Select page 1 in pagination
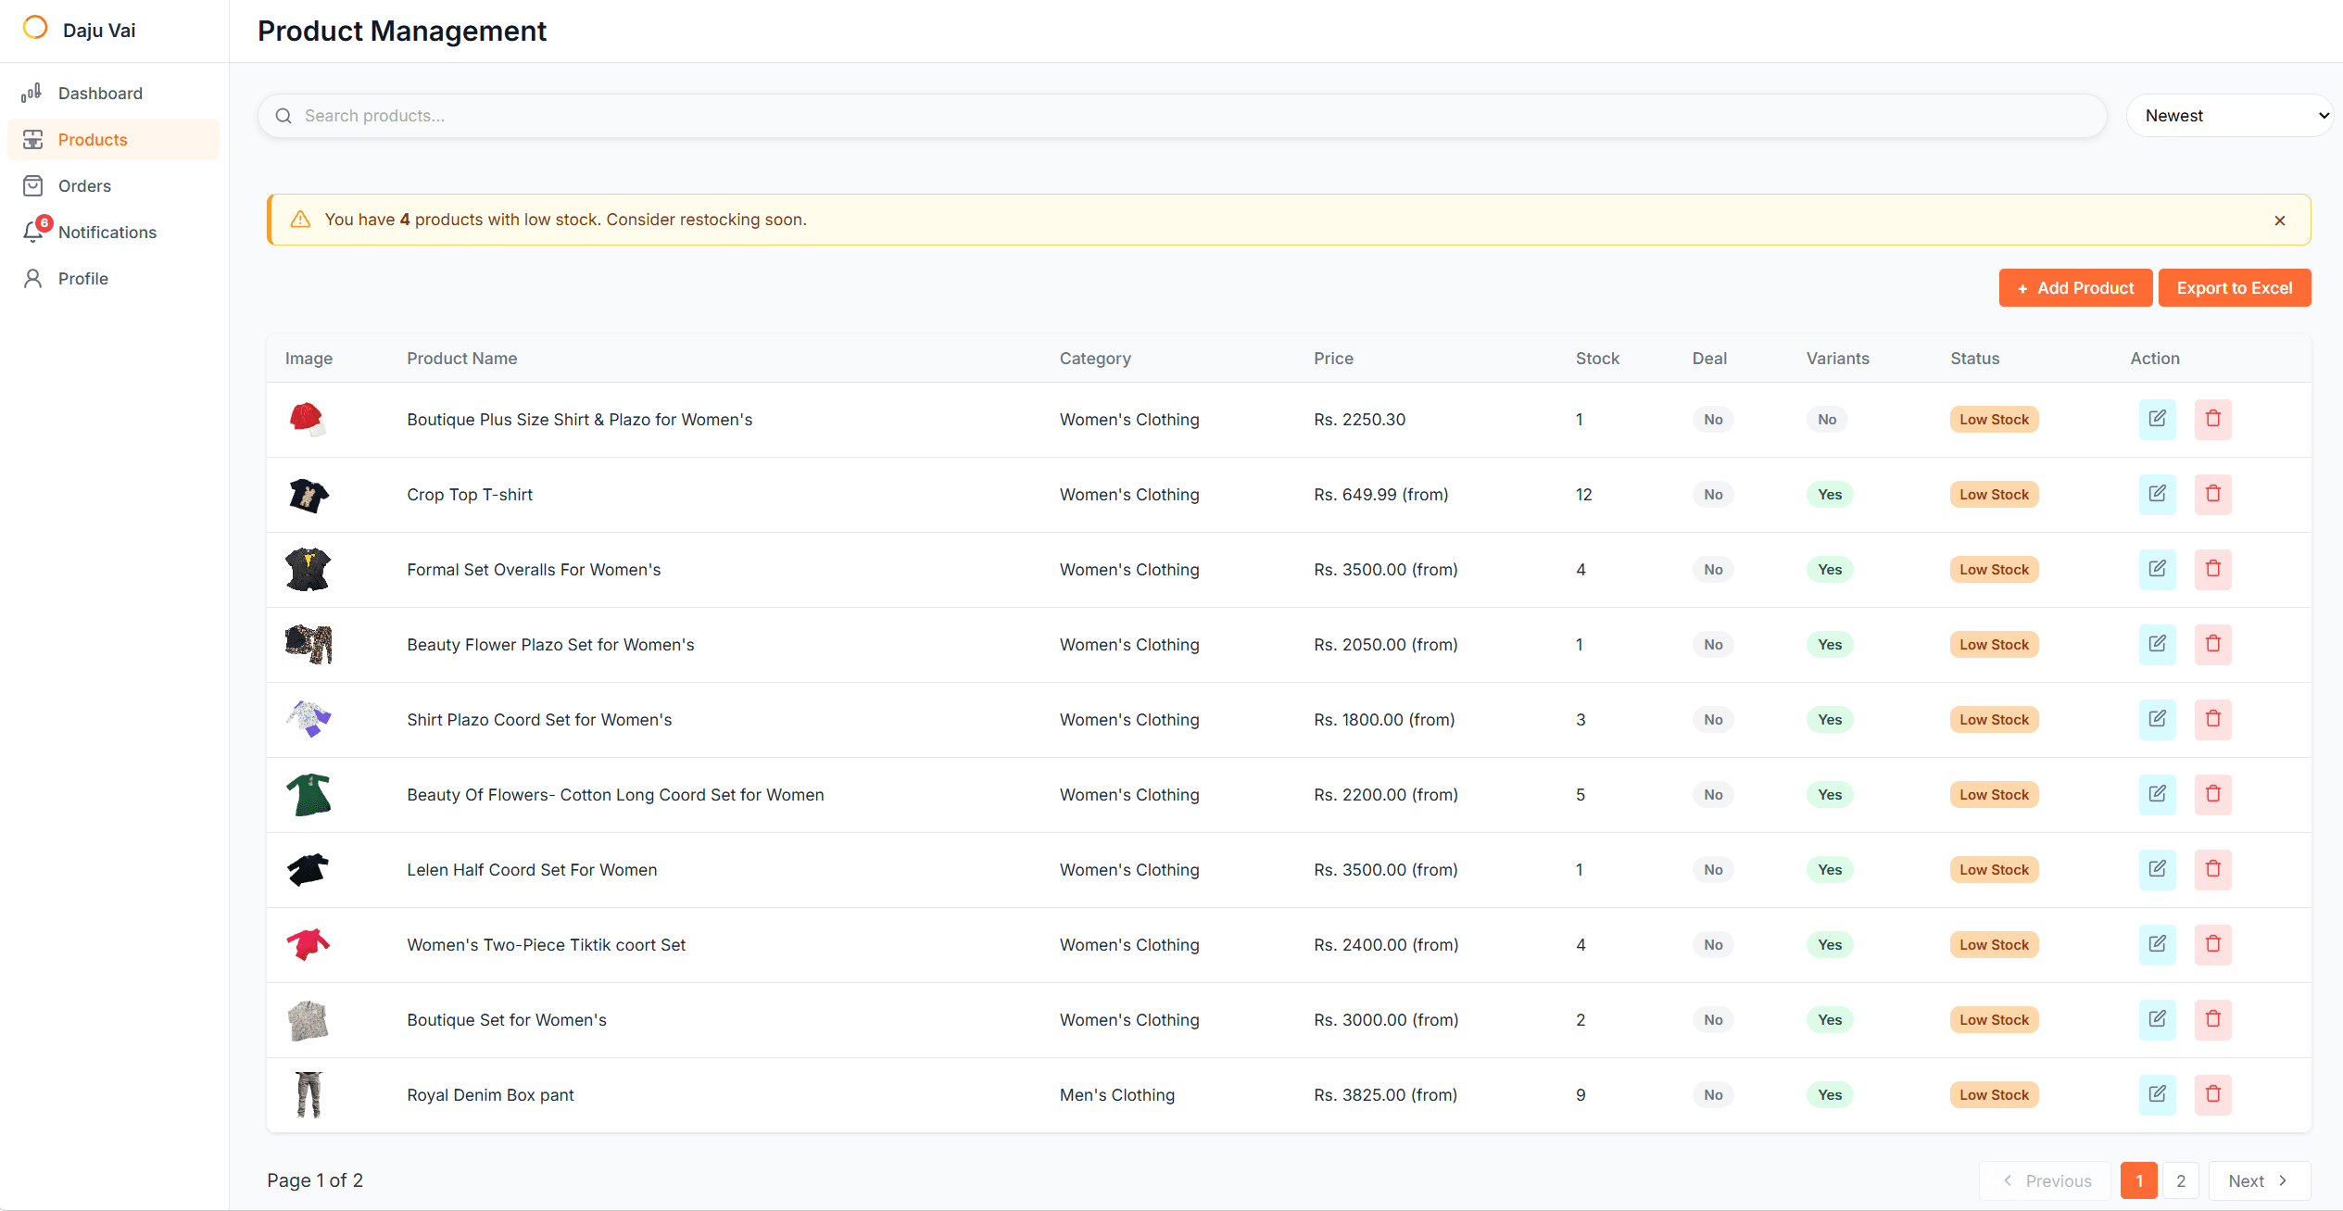 2139,1180
